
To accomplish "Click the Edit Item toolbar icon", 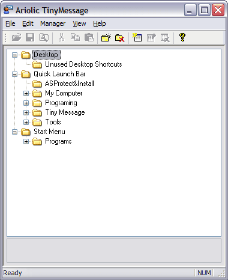I will (x=151, y=37).
